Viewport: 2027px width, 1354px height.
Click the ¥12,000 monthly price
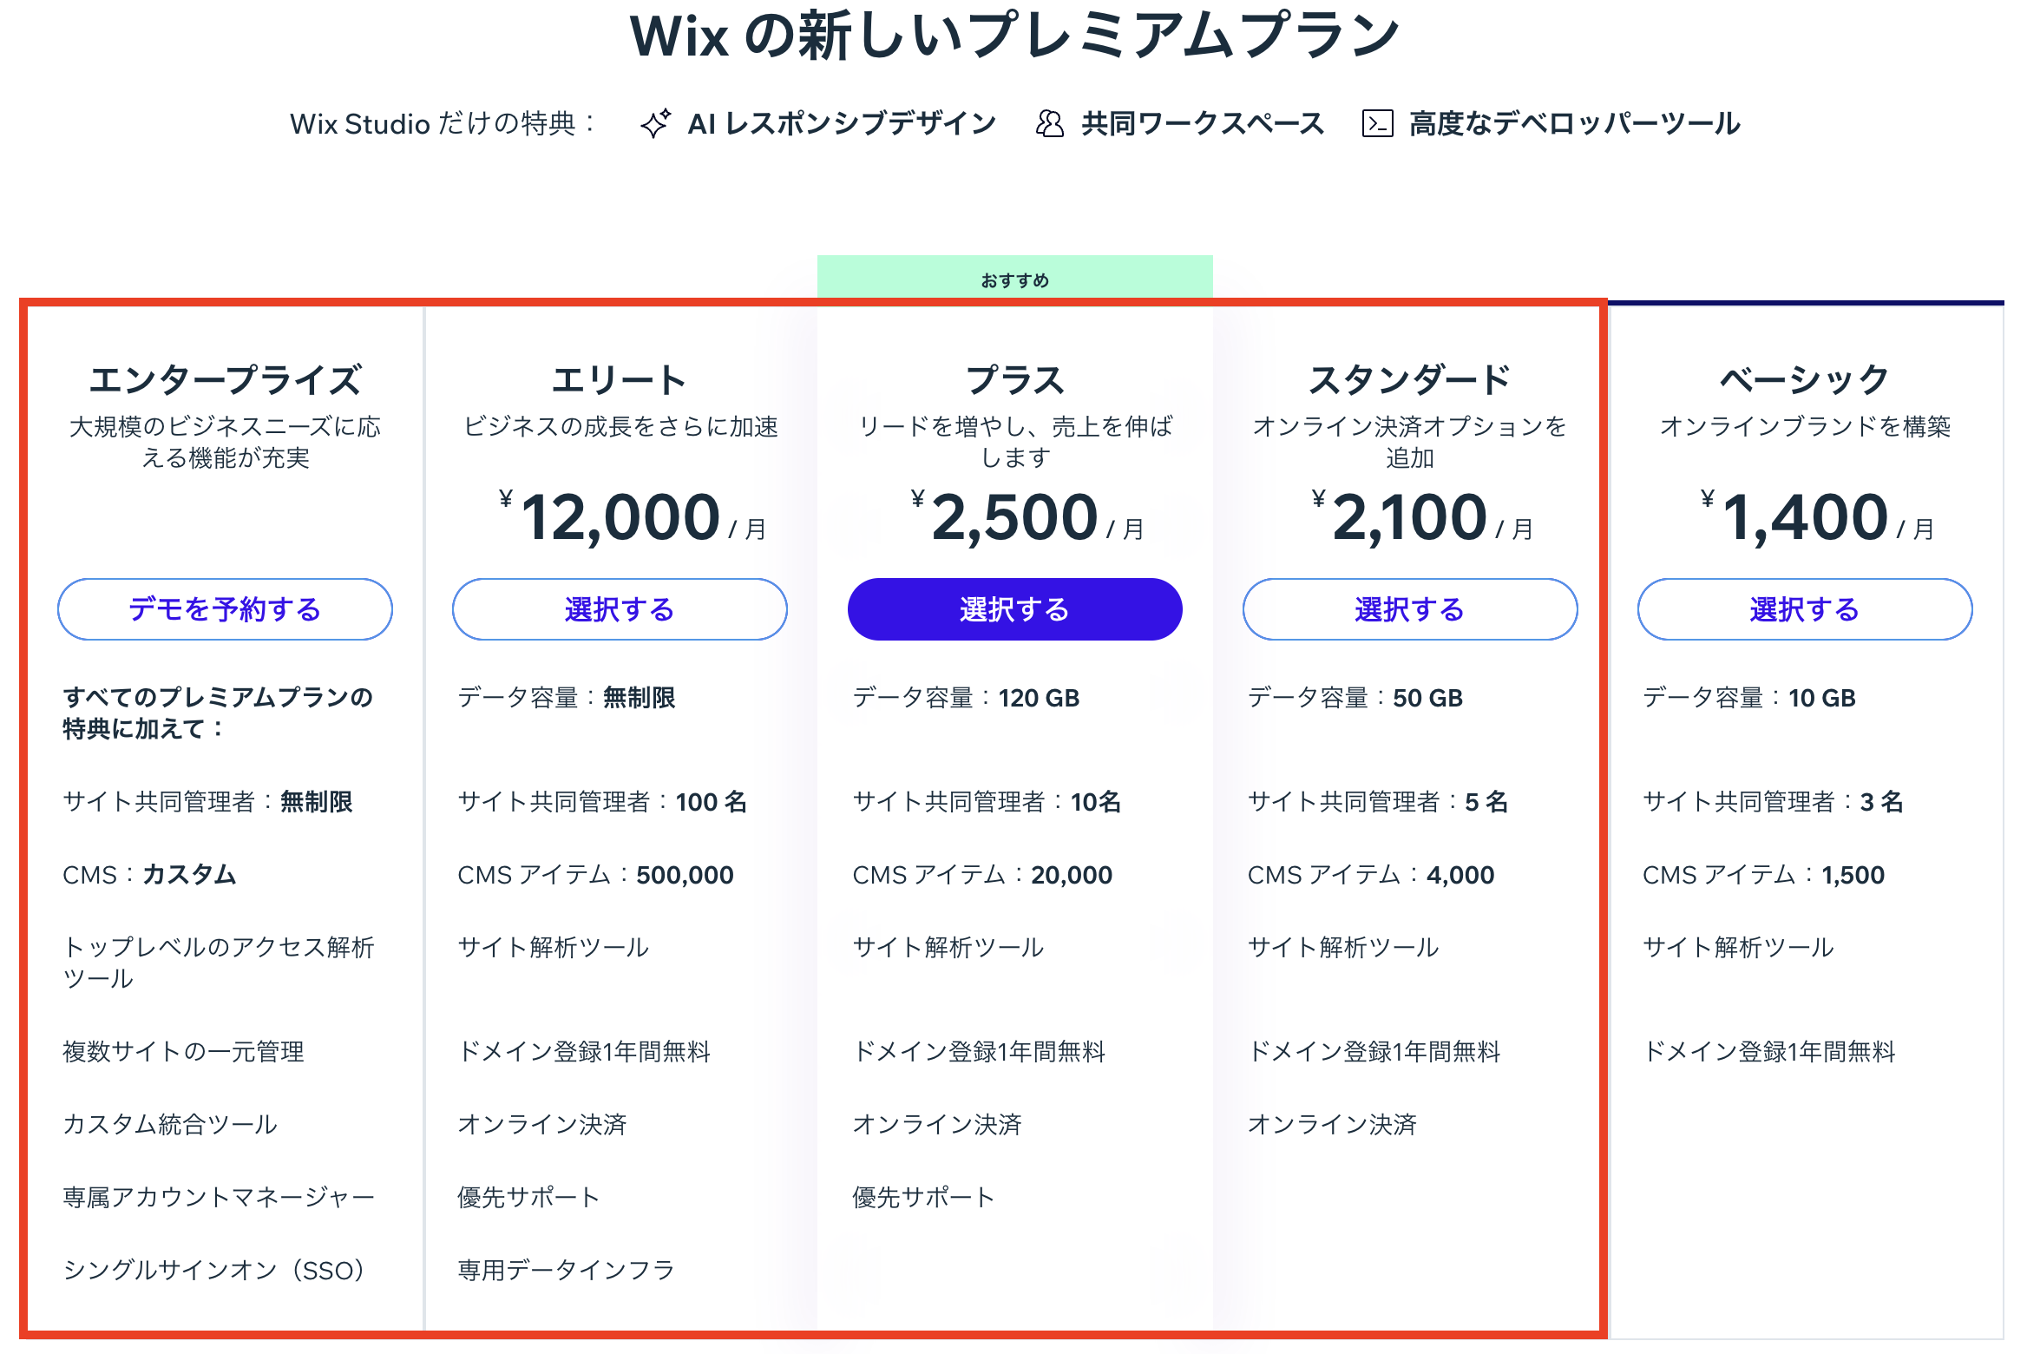621,517
